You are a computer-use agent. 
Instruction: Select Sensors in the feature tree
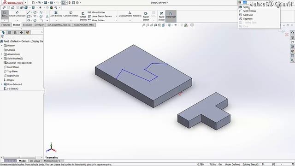(x=9, y=50)
